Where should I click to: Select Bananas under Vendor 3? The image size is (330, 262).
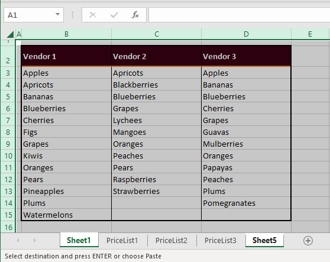pyautogui.click(x=246, y=85)
